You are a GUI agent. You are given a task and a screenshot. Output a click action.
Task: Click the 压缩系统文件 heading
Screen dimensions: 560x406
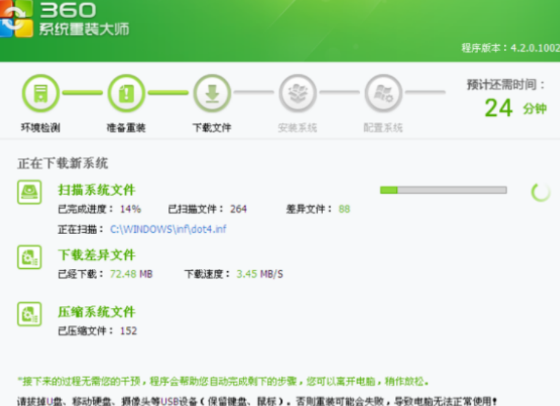pyautogui.click(x=96, y=312)
